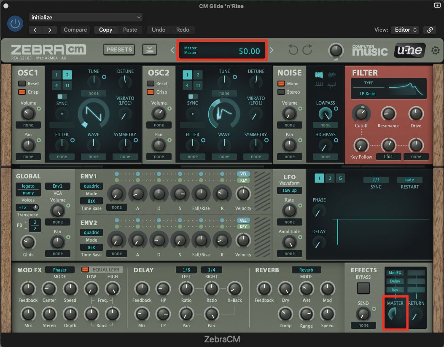This screenshot has width=444, height=347.
Task: Click the power button icon top left
Action: point(15,24)
